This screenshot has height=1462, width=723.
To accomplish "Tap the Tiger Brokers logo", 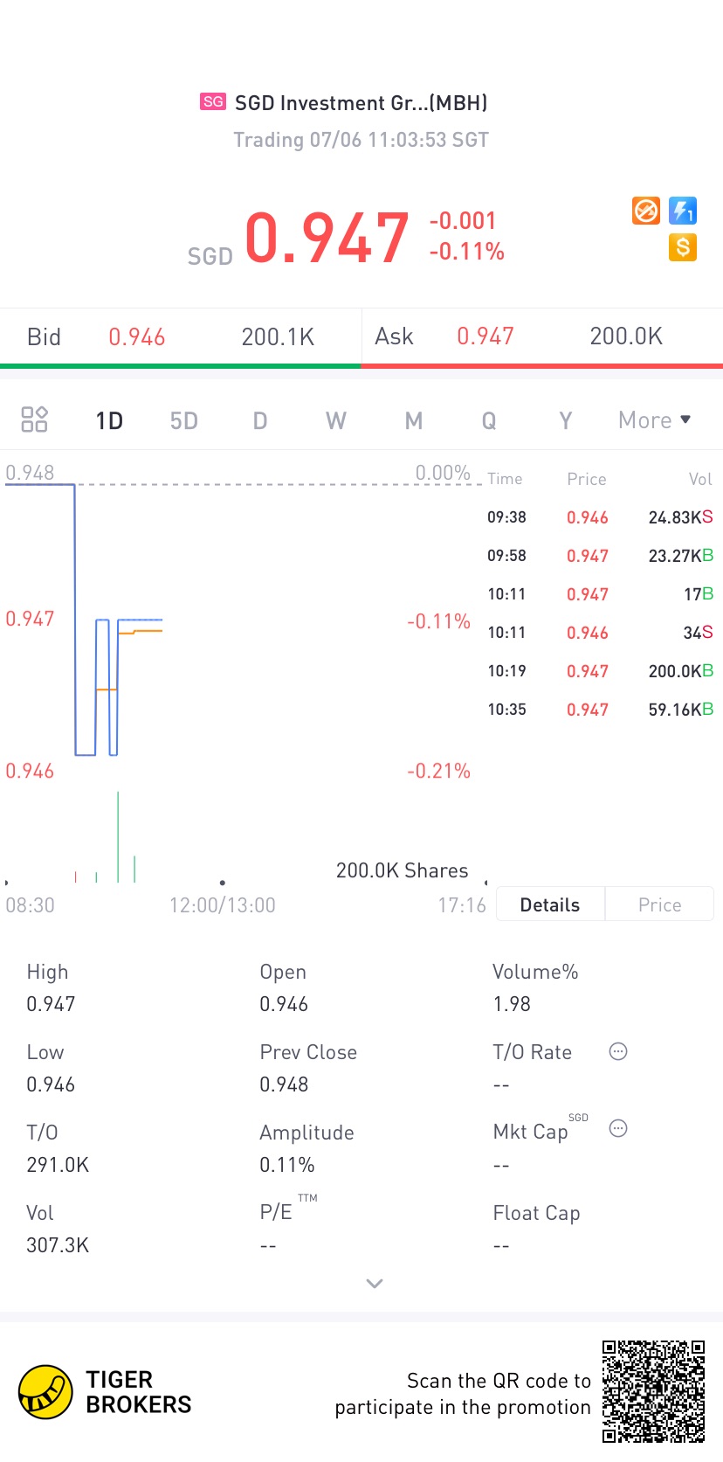I will pyautogui.click(x=45, y=1392).
